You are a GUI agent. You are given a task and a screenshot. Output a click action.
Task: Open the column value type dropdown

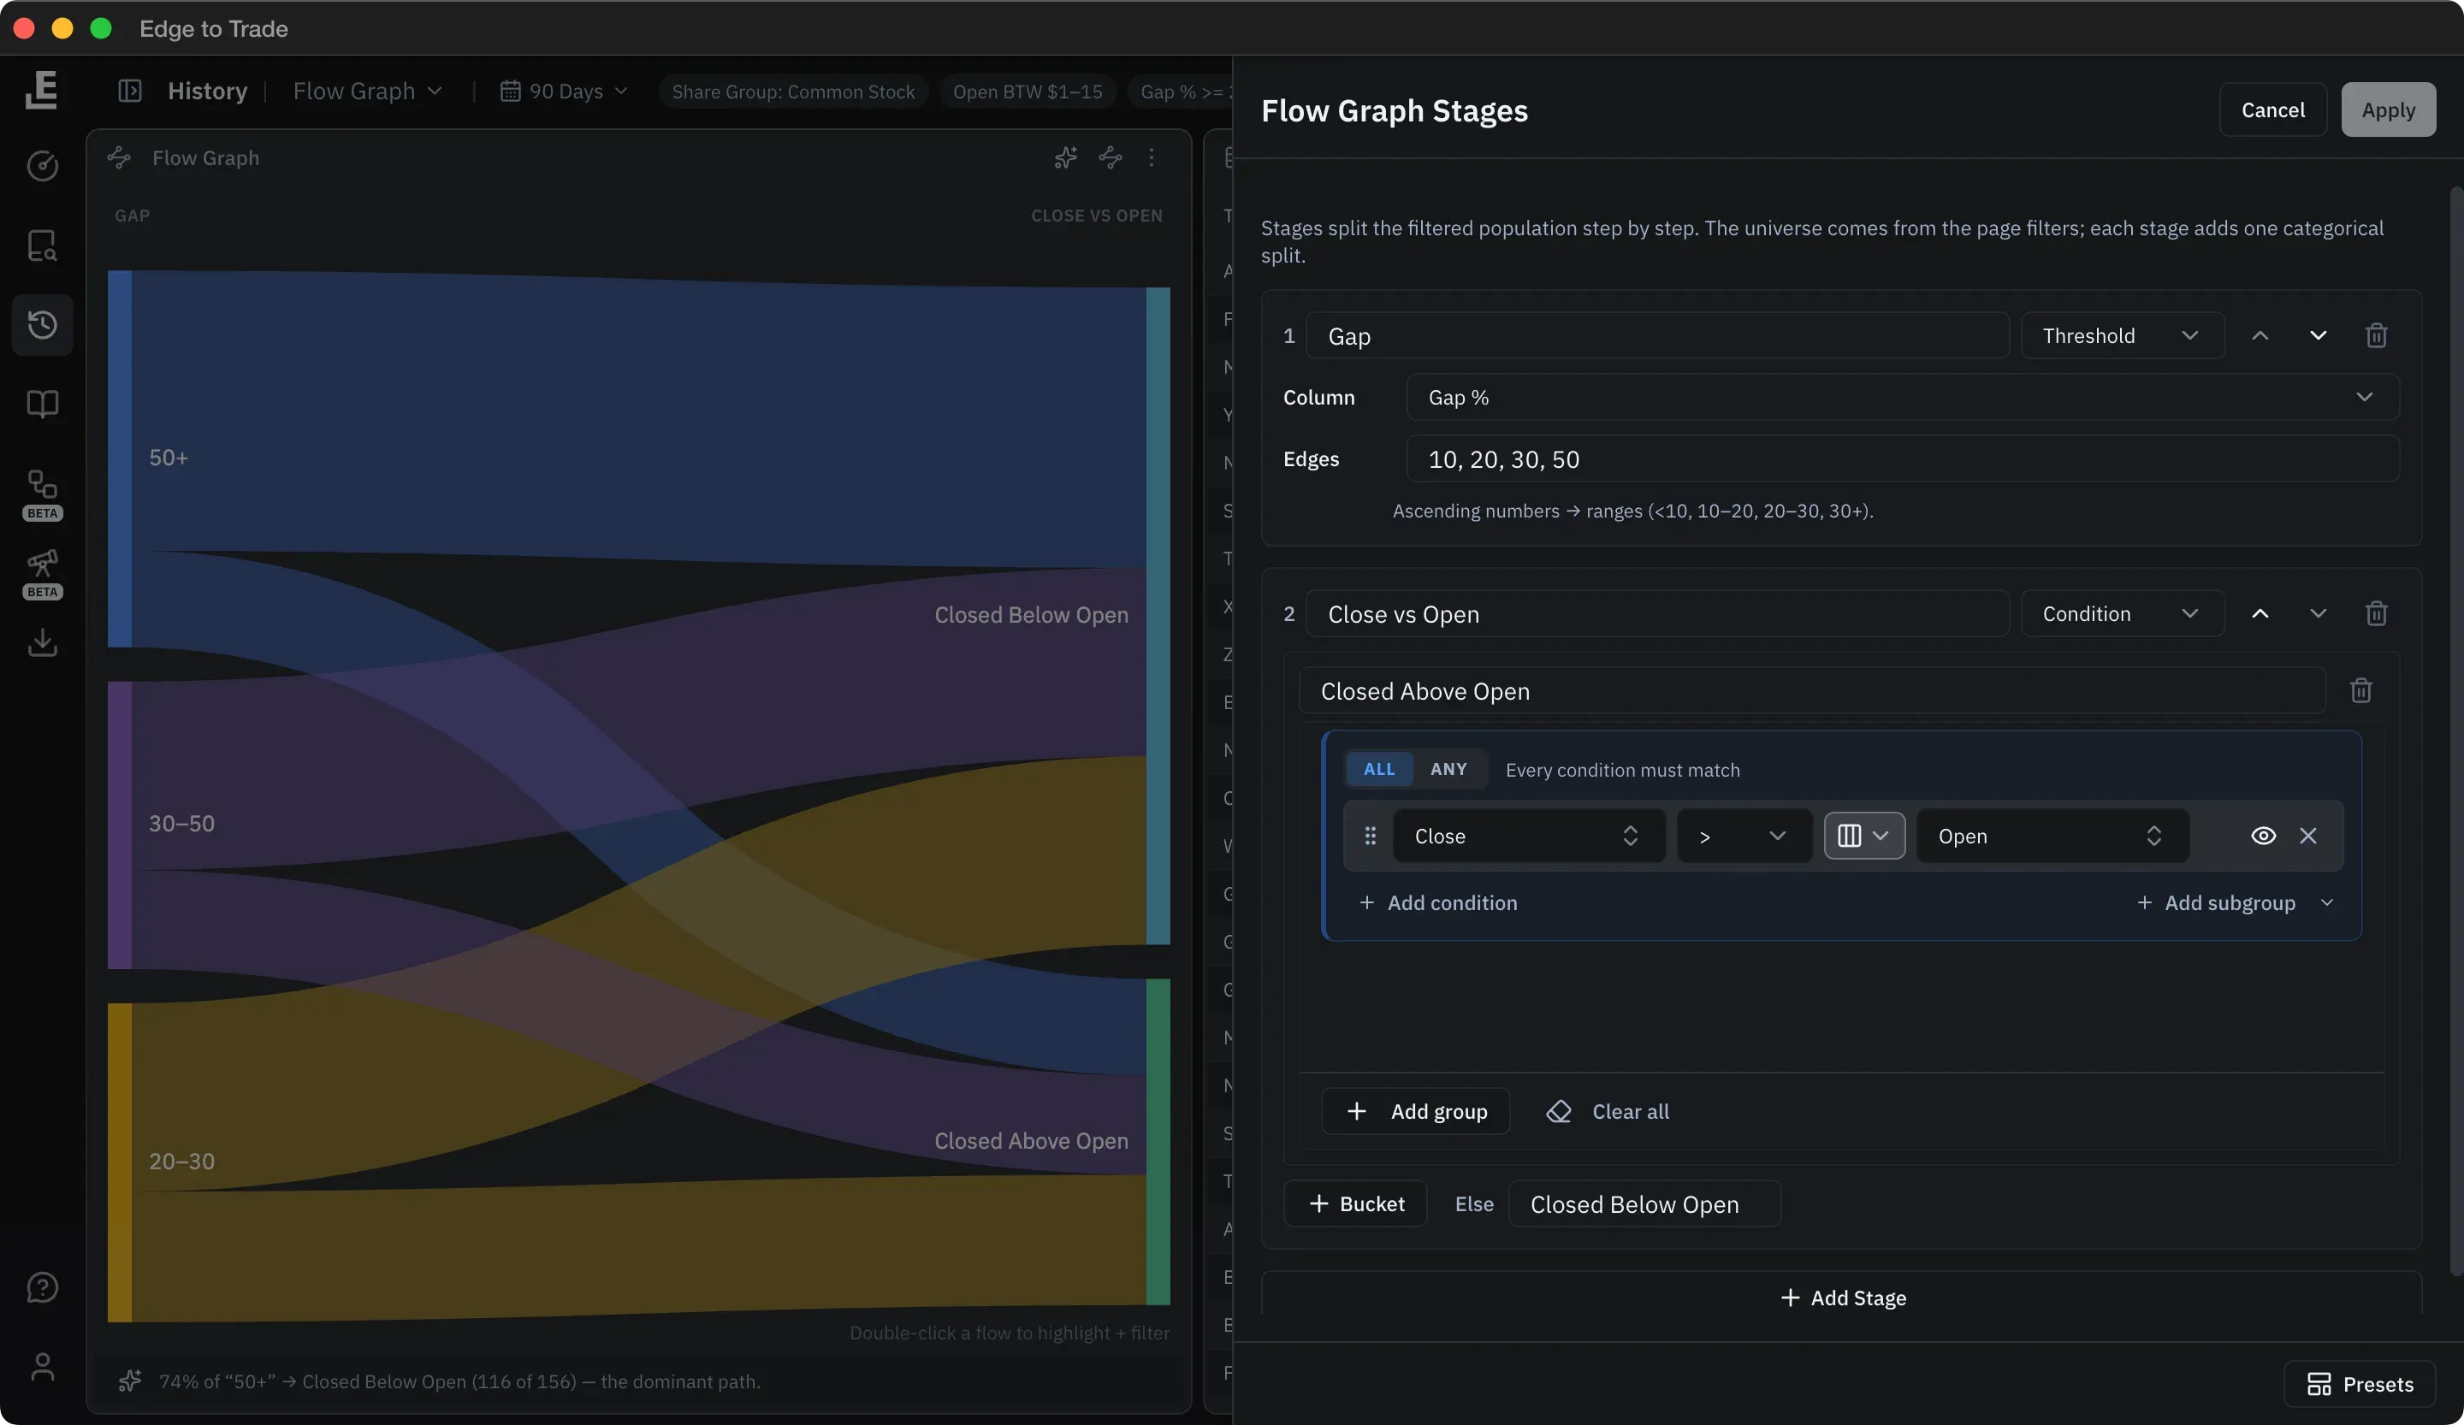point(1863,836)
